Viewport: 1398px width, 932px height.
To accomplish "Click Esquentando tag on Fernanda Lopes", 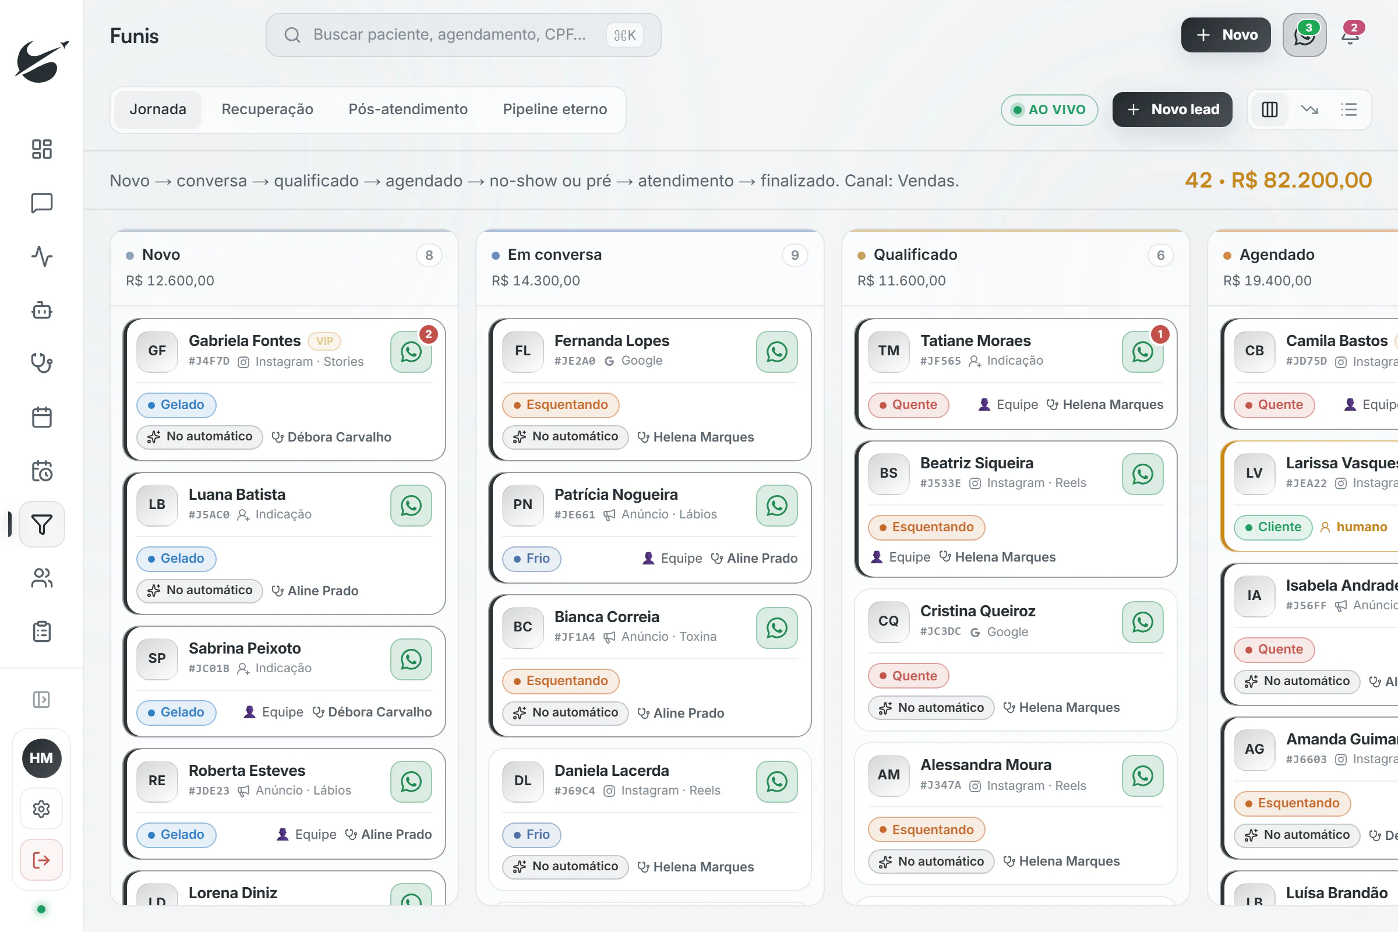I will (x=560, y=405).
